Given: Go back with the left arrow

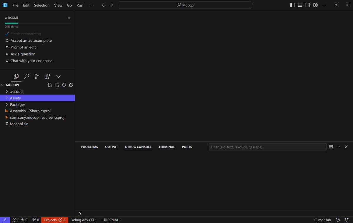Looking at the screenshot, I should pos(104,5).
